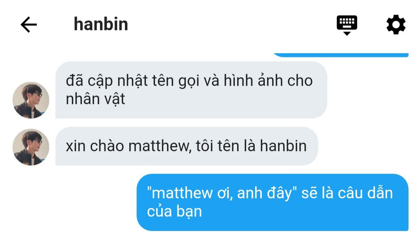
Task: Open chat settings with the gear icon
Action: point(396,25)
